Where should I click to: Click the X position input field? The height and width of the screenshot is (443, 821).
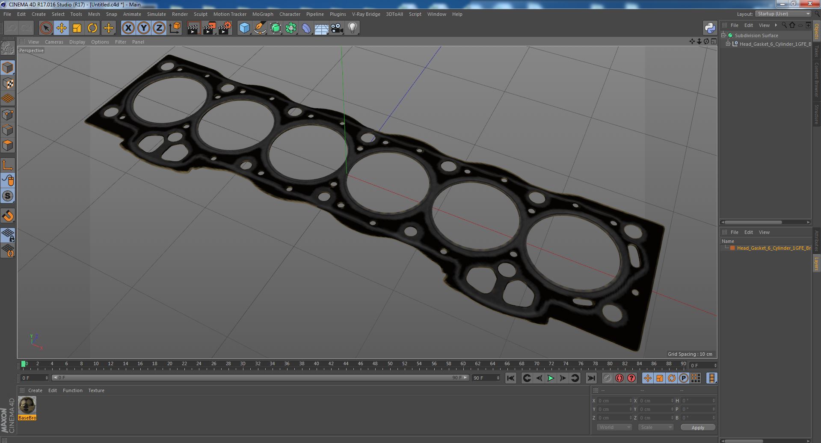(614, 401)
